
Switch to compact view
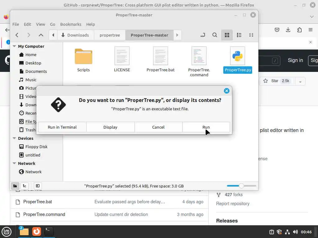[x=251, y=35]
